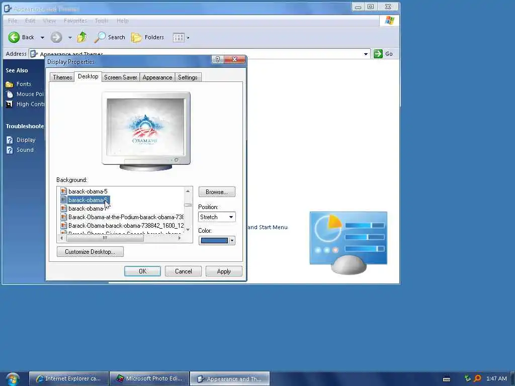Switch to the Desktop tab
Viewport: 515px width, 386px height.
(x=88, y=76)
